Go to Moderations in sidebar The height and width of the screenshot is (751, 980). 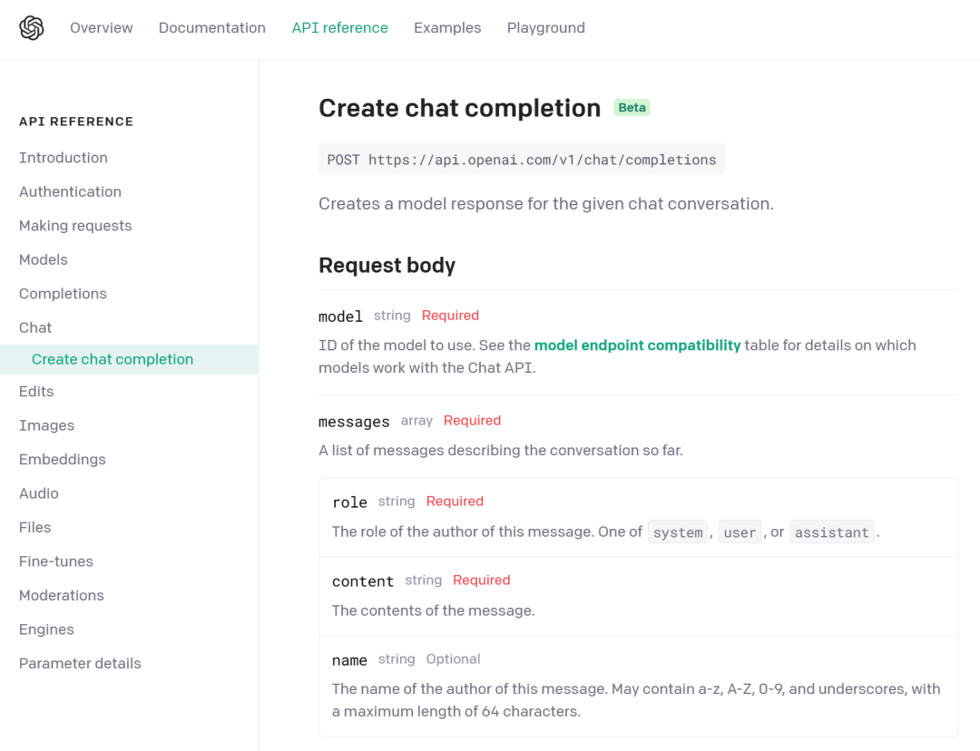coord(62,596)
